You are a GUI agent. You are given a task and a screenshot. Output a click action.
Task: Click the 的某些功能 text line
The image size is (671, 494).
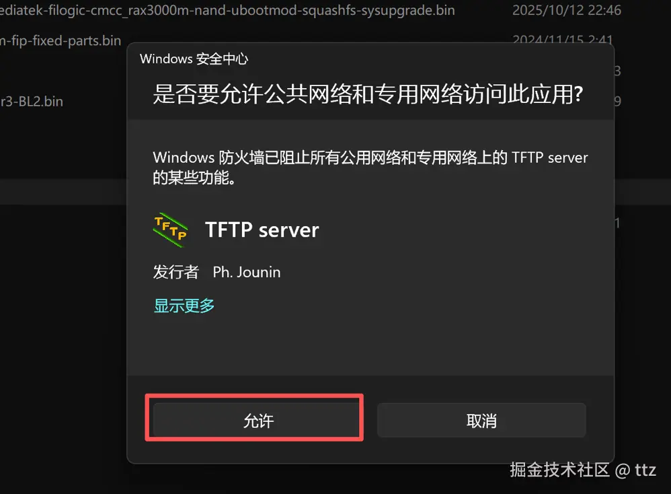tap(194, 178)
